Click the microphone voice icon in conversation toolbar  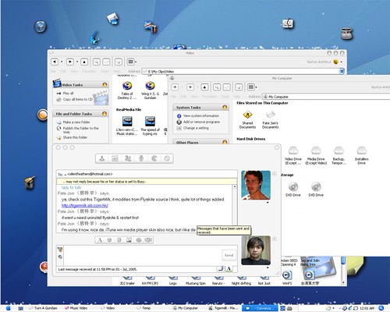tap(141, 158)
